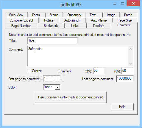Open the Bookmark tab
Image resolution: width=142 pixels, height=128 pixels.
[x=51, y=26]
